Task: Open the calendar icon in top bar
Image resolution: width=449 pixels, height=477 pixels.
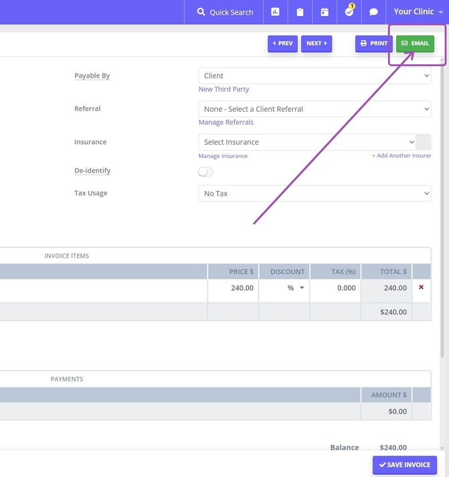Action: click(324, 12)
